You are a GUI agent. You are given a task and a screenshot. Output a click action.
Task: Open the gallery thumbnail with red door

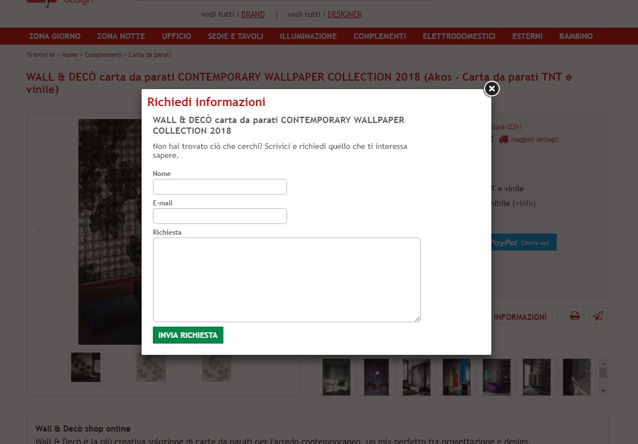(456, 377)
